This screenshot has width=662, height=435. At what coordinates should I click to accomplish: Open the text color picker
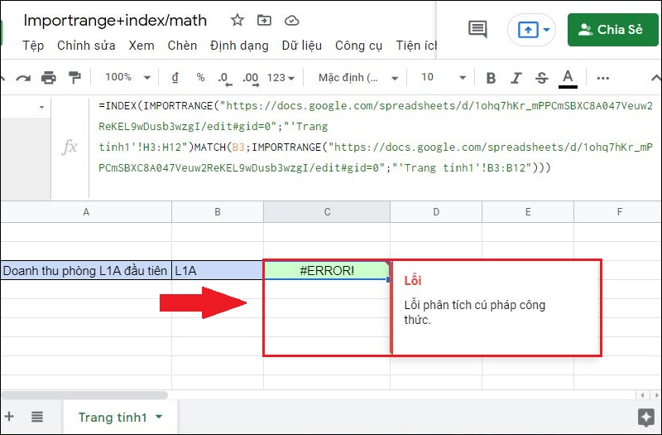click(x=567, y=78)
